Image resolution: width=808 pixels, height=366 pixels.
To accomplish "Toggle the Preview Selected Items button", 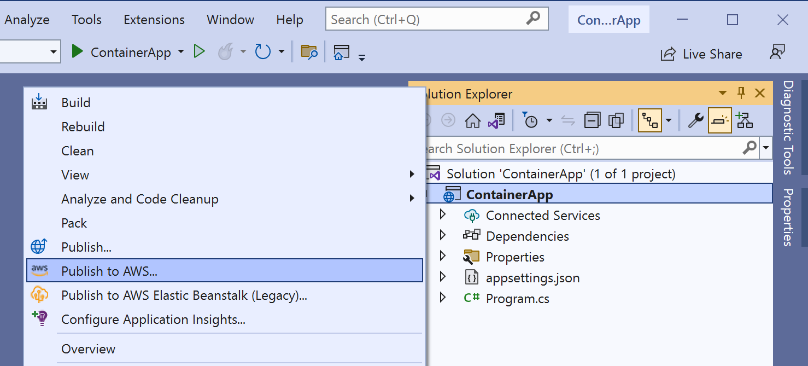I will tap(720, 120).
